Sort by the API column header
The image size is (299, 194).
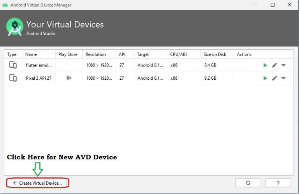pyautogui.click(x=122, y=54)
